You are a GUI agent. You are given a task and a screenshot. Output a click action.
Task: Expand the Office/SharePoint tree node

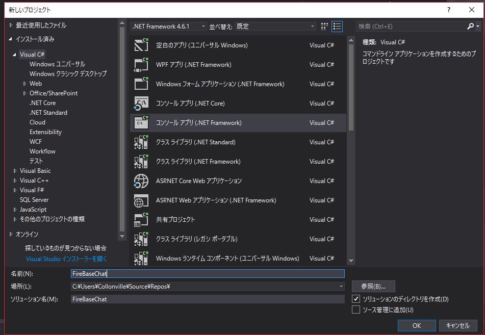click(x=25, y=93)
